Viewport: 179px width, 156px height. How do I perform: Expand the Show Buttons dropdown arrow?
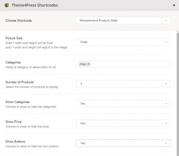tap(166, 143)
